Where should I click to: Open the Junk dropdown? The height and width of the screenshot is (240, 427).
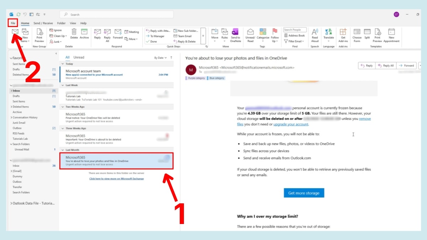coord(56,42)
